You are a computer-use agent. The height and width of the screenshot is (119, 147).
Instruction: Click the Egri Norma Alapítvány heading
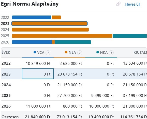(30, 4)
